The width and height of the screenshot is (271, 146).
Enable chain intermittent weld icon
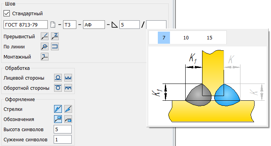pyautogui.click(x=45, y=36)
